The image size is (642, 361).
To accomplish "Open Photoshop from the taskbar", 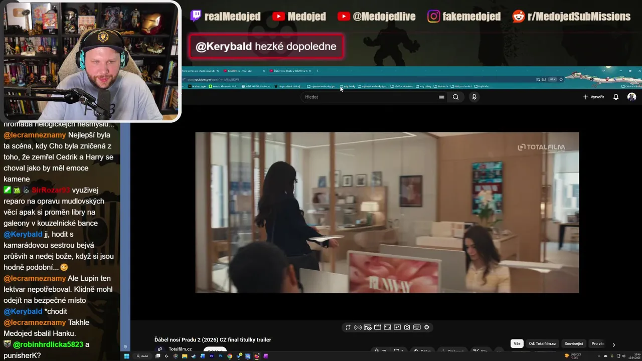I will click(221, 356).
